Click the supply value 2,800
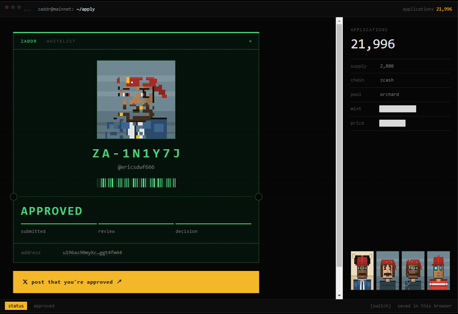 point(387,66)
